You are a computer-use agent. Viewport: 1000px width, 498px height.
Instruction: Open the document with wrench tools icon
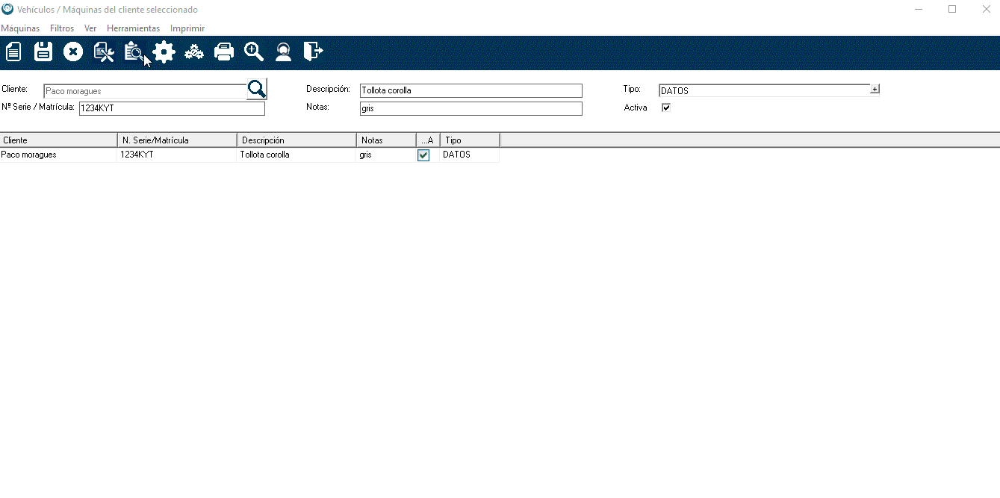coord(103,52)
